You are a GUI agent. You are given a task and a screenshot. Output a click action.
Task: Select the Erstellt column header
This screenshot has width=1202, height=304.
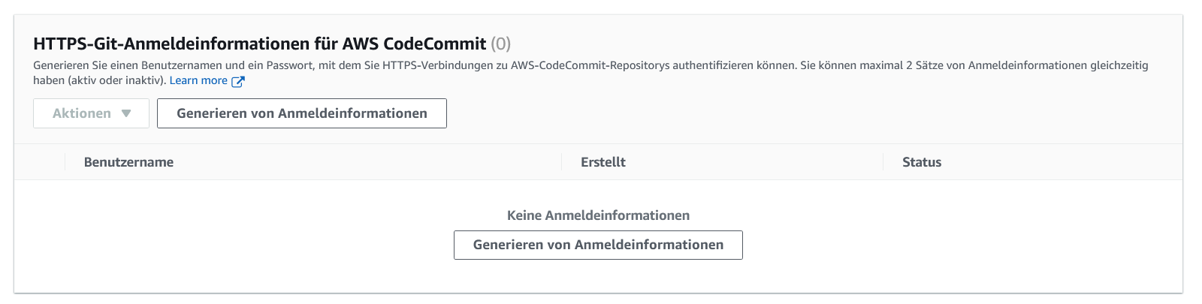[603, 162]
